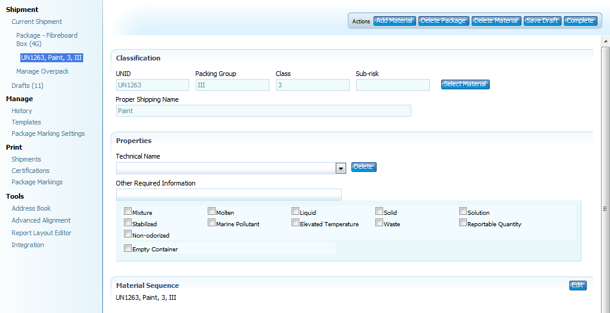Enable the Mixture checkbox

[x=128, y=211]
